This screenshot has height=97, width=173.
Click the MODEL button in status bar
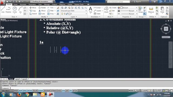click(x=131, y=91)
